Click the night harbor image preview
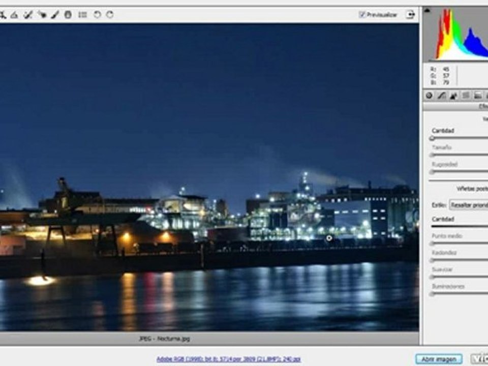 click(x=209, y=177)
